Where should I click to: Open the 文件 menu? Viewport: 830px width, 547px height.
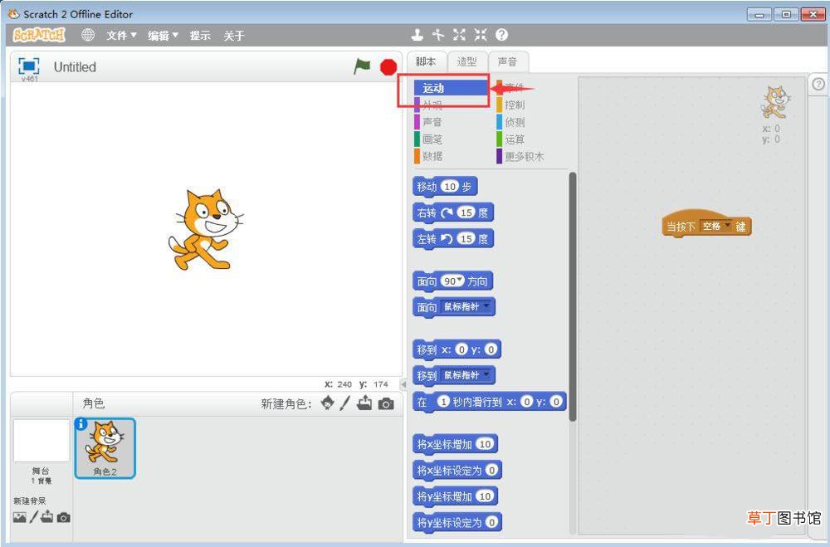[121, 36]
